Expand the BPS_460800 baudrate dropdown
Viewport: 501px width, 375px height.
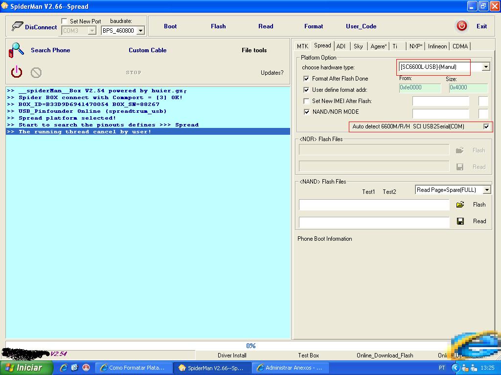[x=140, y=31]
